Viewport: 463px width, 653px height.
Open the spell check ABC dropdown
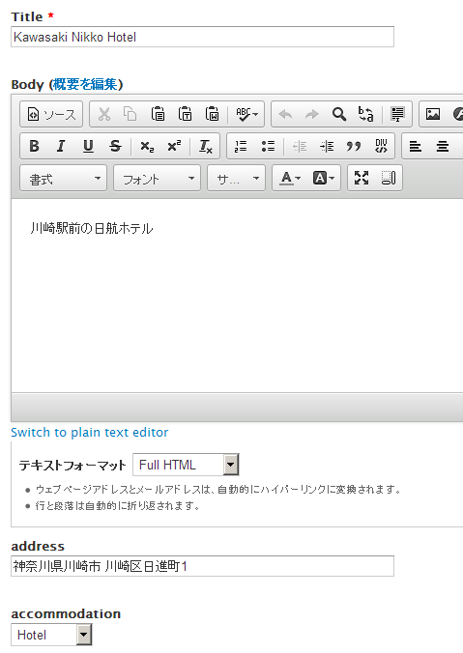[x=246, y=114]
